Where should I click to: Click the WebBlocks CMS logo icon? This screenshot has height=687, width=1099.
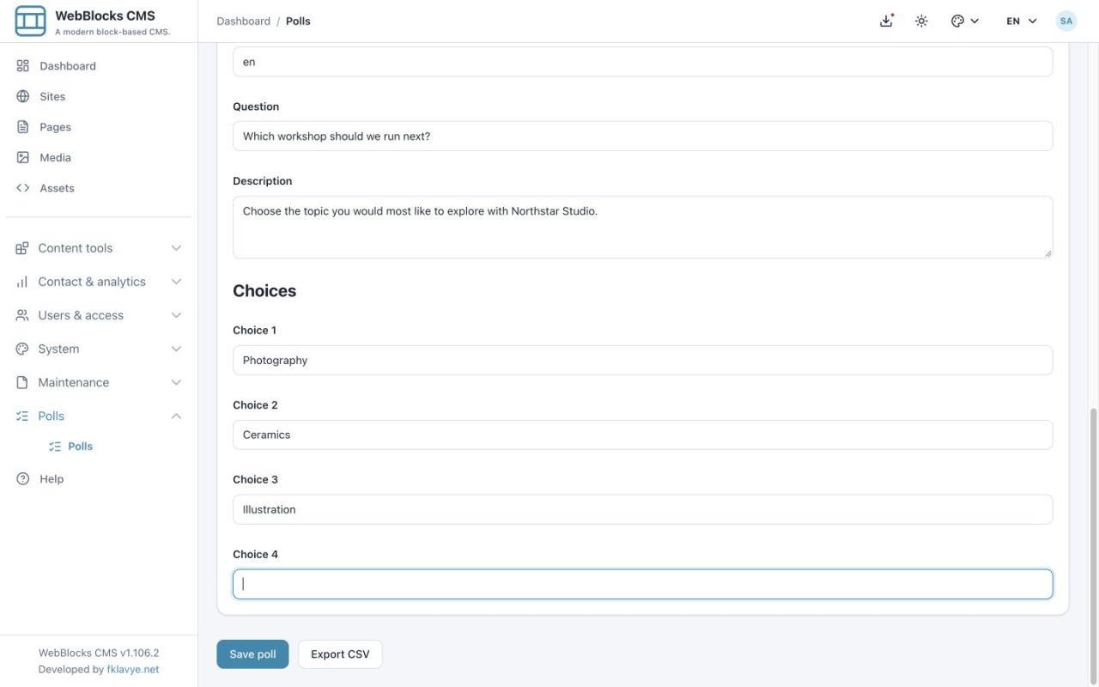(x=31, y=21)
